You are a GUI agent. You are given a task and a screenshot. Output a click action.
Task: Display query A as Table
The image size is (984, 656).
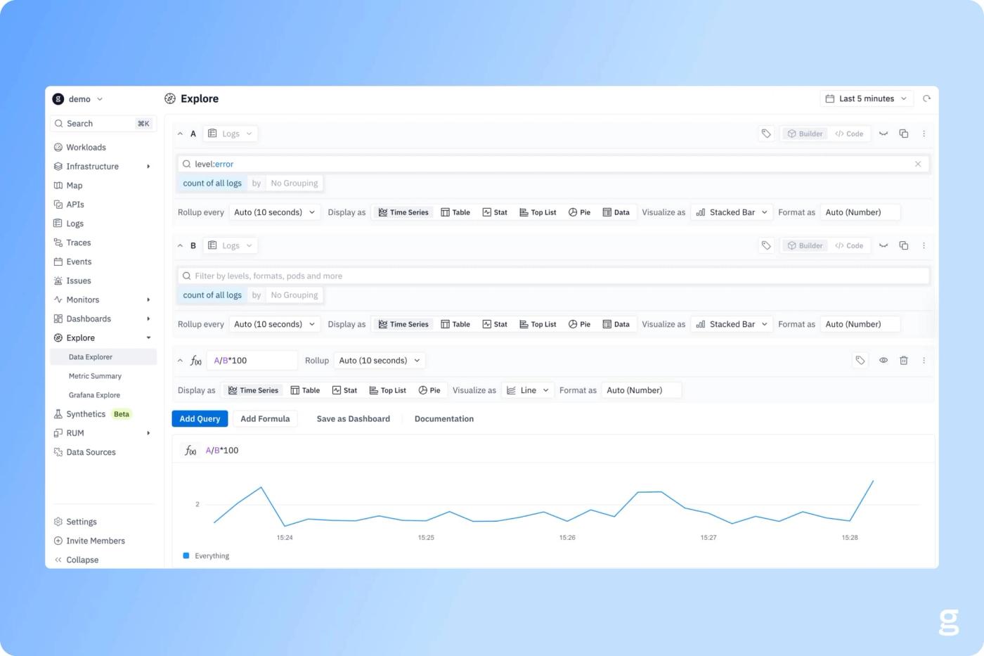tap(455, 212)
